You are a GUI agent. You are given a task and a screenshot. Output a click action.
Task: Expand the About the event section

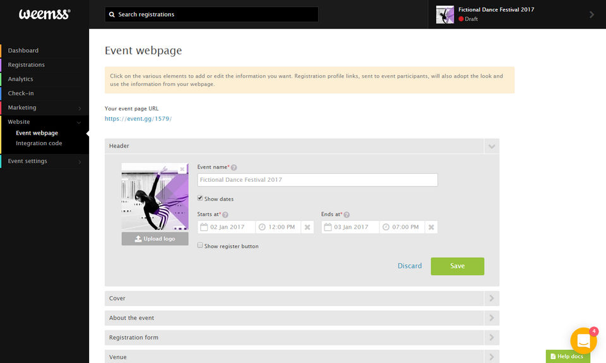[492, 318]
